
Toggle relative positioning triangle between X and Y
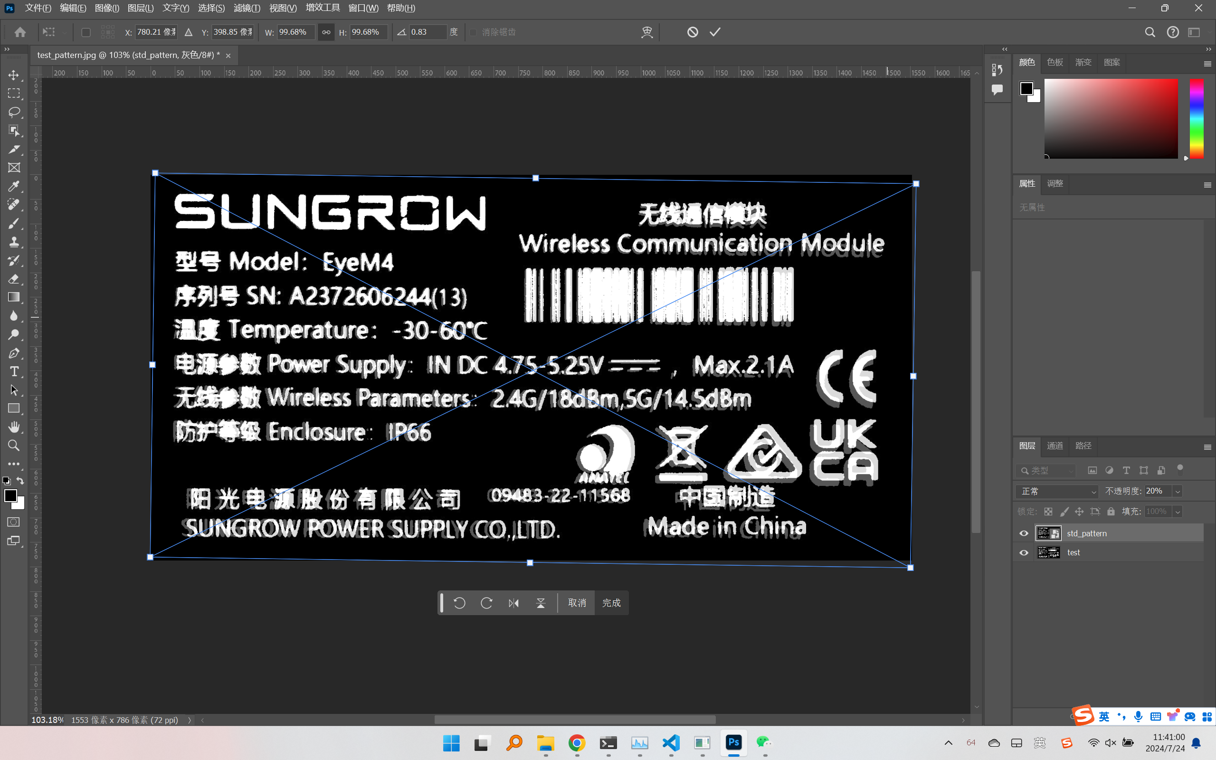pyautogui.click(x=189, y=32)
